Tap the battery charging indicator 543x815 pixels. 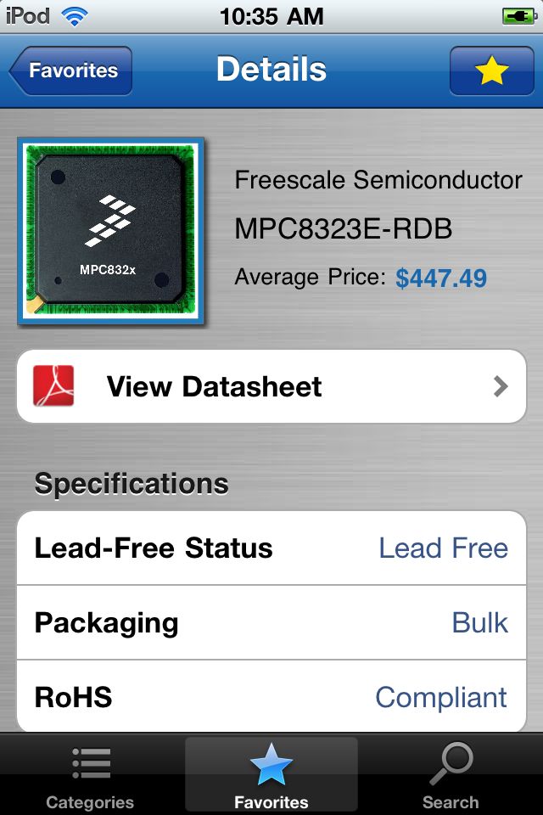point(519,17)
